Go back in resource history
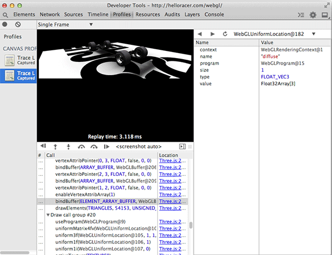This screenshot has height=255, width=332. click(200, 34)
